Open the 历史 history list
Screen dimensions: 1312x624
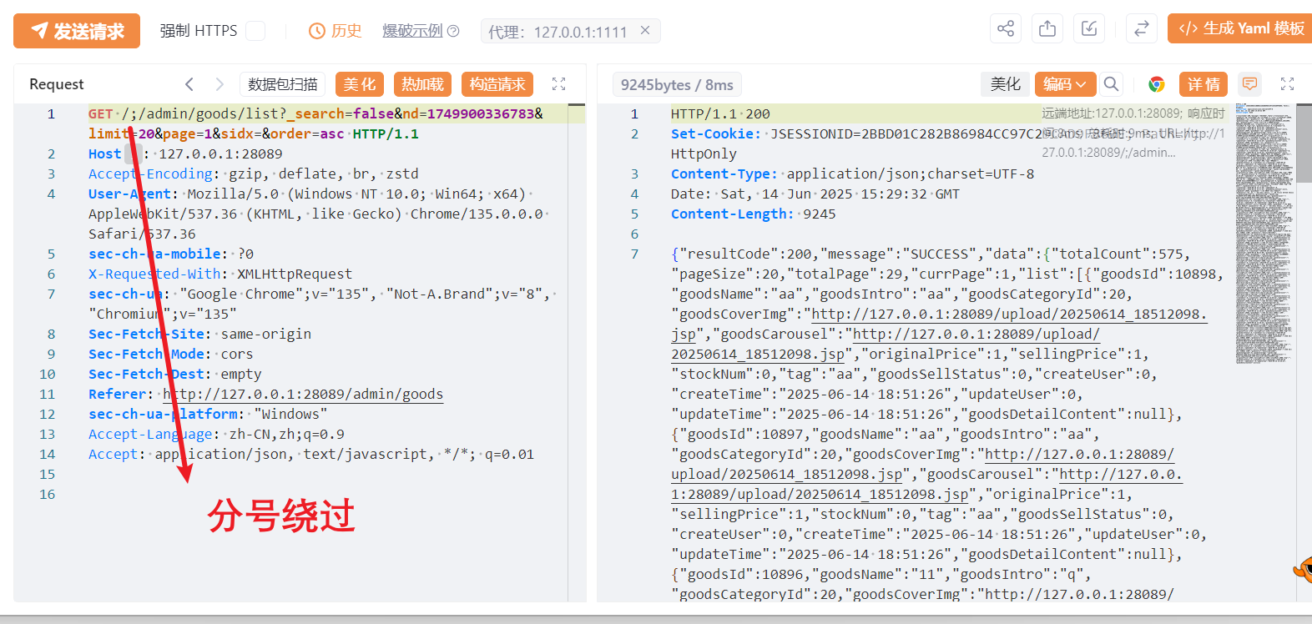click(x=336, y=31)
